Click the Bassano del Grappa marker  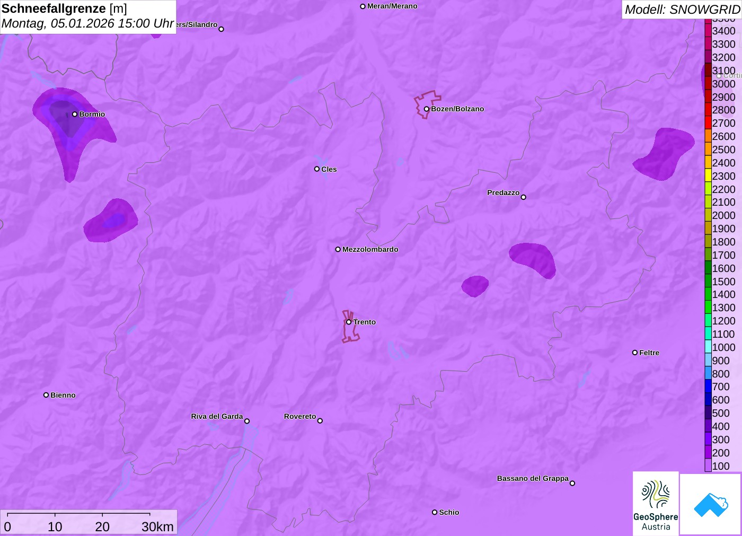pyautogui.click(x=572, y=483)
